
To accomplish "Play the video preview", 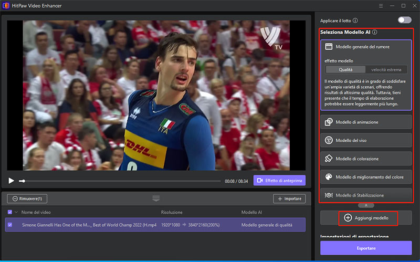I will pos(11,181).
